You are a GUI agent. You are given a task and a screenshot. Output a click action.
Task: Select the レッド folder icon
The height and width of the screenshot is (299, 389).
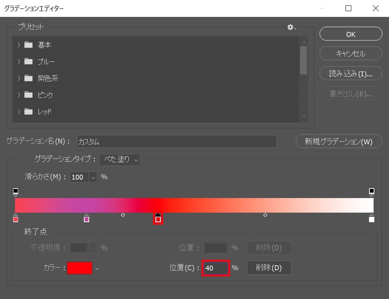coord(28,112)
